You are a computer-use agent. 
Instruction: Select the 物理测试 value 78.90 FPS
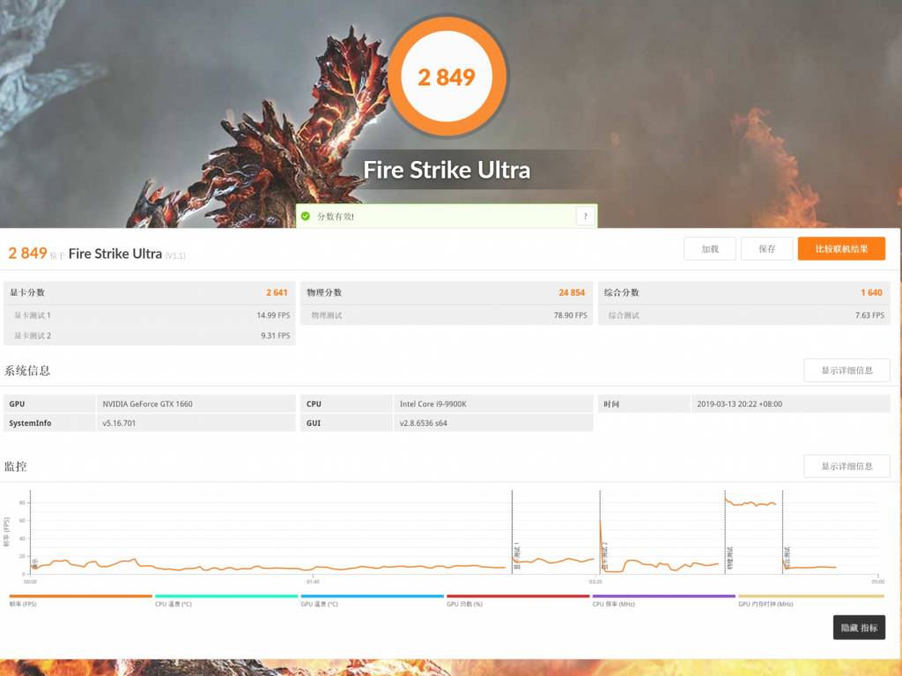[x=571, y=316]
